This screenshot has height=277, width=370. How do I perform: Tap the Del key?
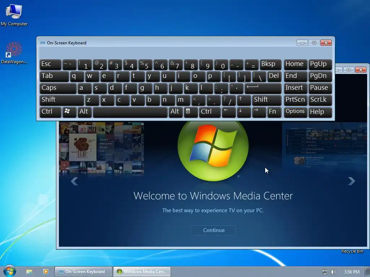click(x=274, y=77)
